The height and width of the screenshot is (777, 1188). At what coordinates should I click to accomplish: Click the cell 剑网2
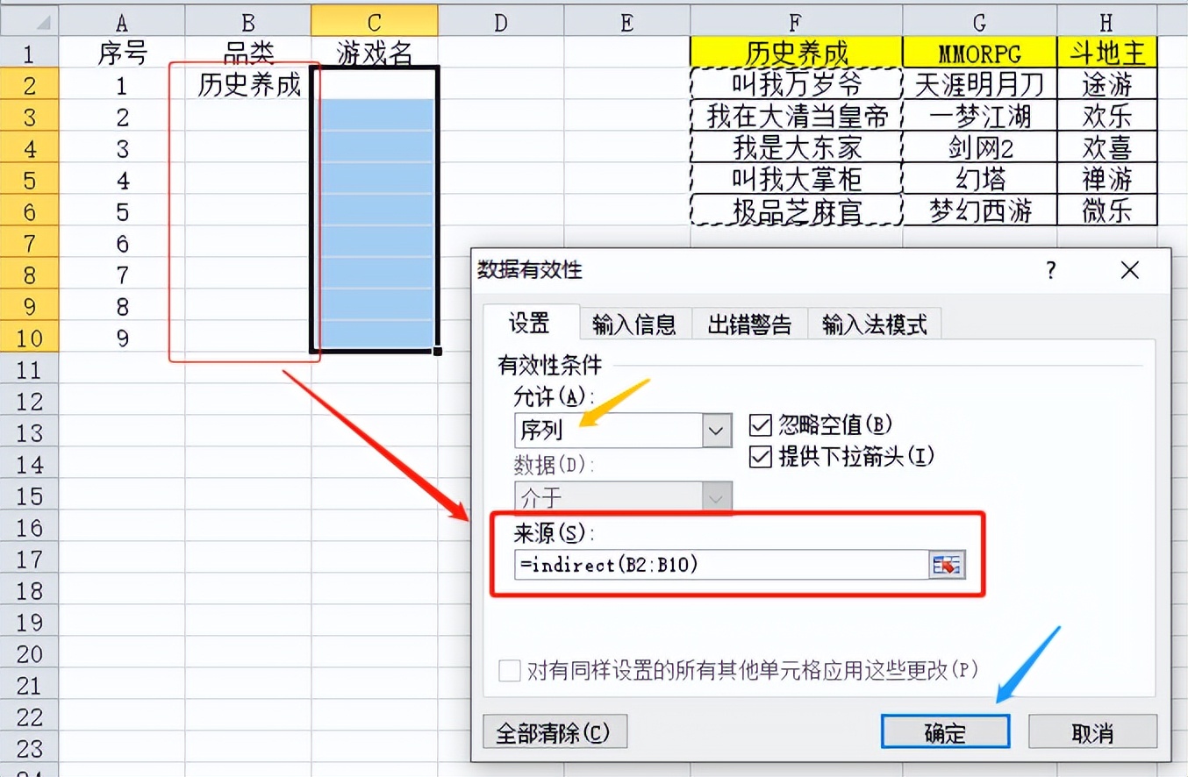(980, 148)
